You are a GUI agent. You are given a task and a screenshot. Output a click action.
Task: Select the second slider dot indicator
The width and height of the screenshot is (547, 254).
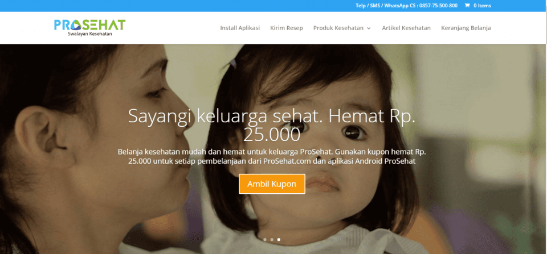point(272,239)
